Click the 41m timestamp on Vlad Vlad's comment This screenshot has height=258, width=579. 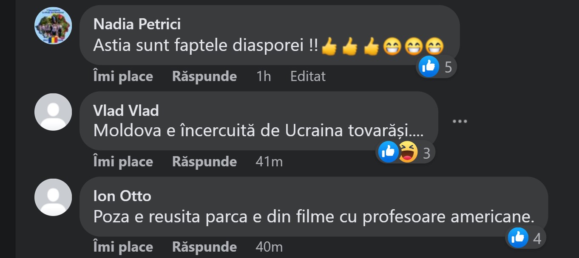click(x=269, y=162)
